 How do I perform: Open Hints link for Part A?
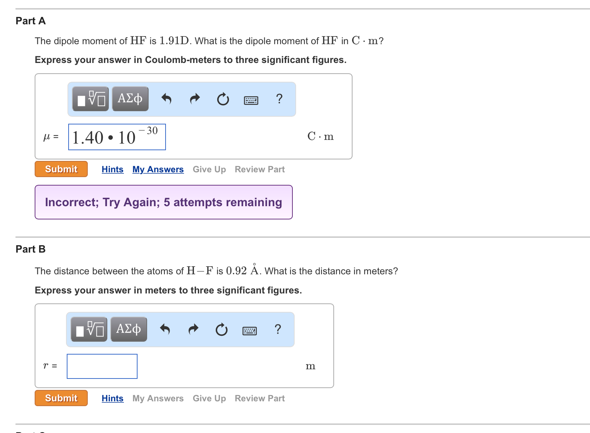click(x=112, y=169)
